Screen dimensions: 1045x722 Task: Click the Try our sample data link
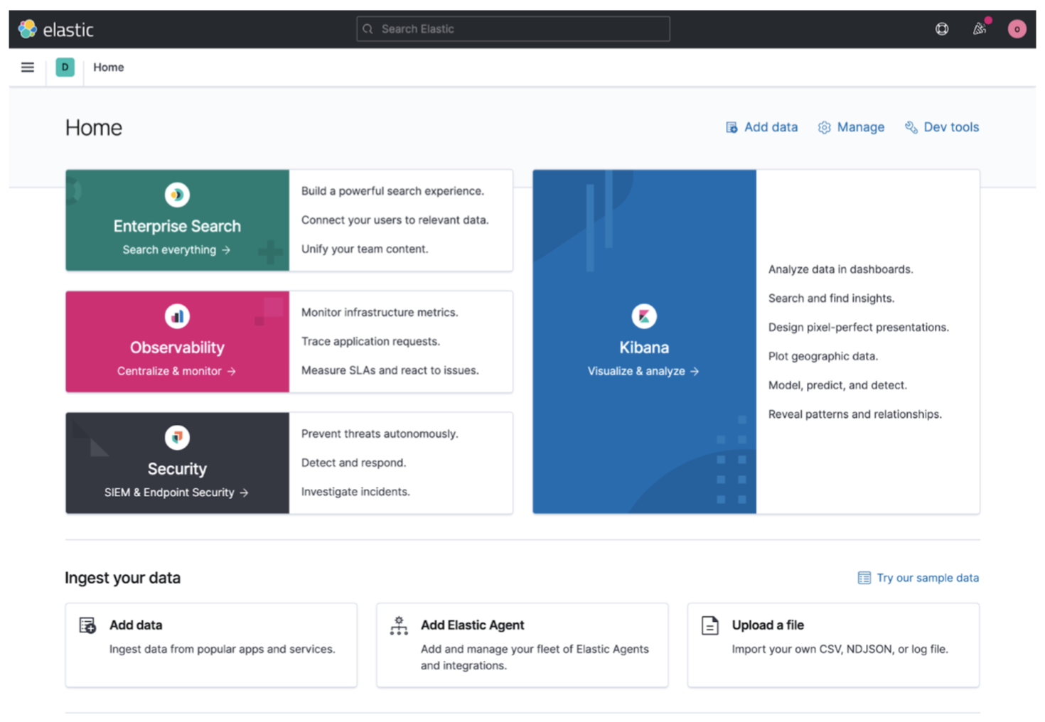pos(927,578)
